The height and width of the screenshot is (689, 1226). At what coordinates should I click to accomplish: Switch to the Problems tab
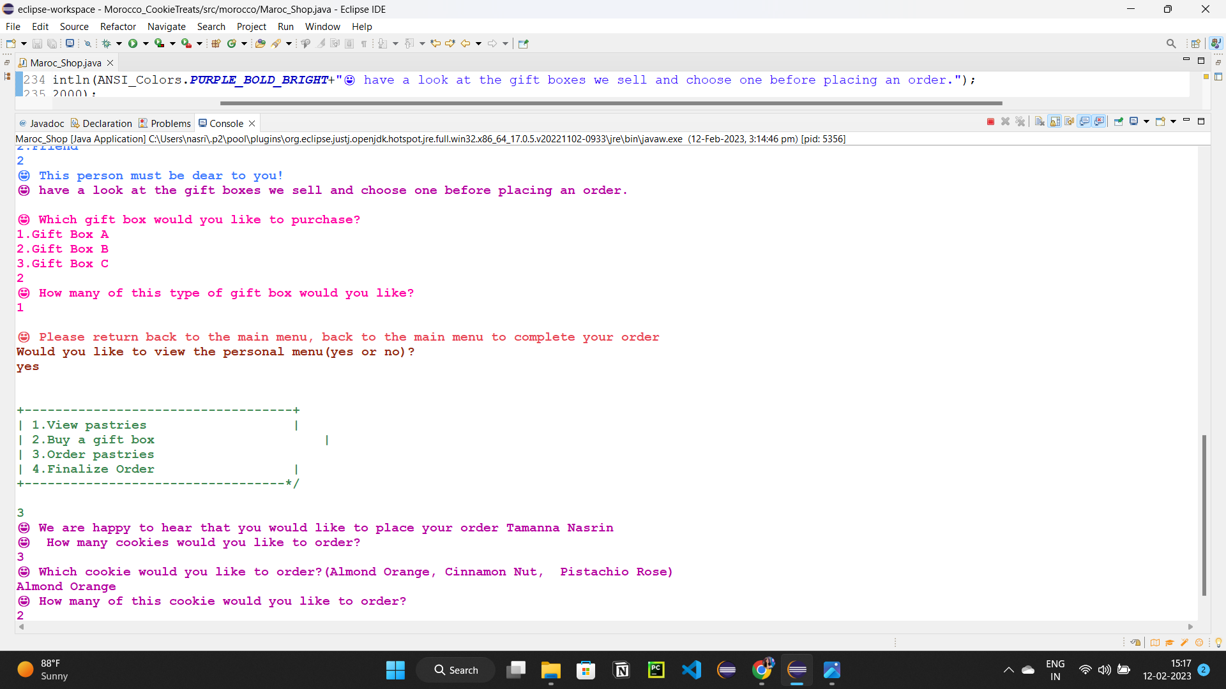pos(170,123)
